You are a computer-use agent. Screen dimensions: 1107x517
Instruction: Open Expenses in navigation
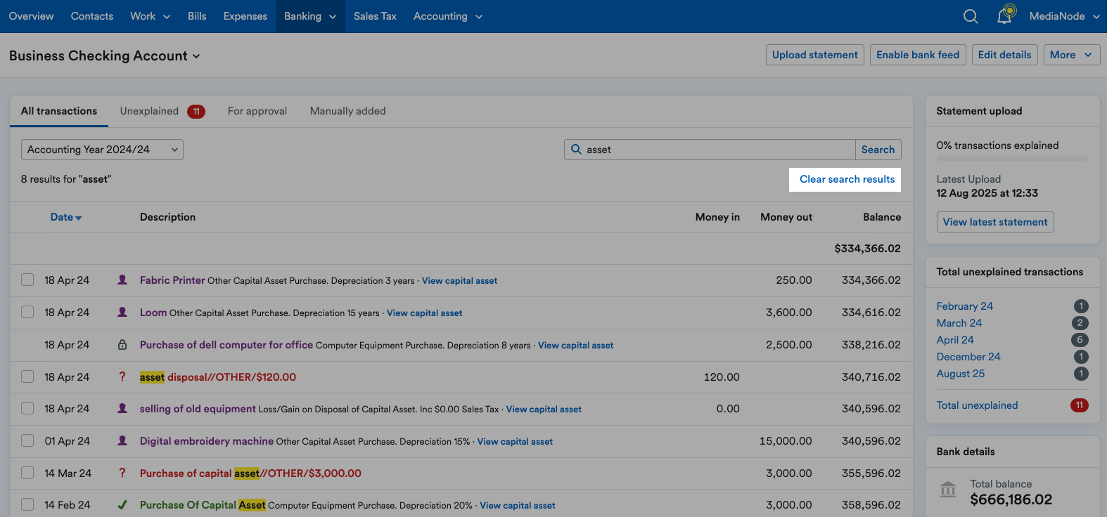click(245, 16)
